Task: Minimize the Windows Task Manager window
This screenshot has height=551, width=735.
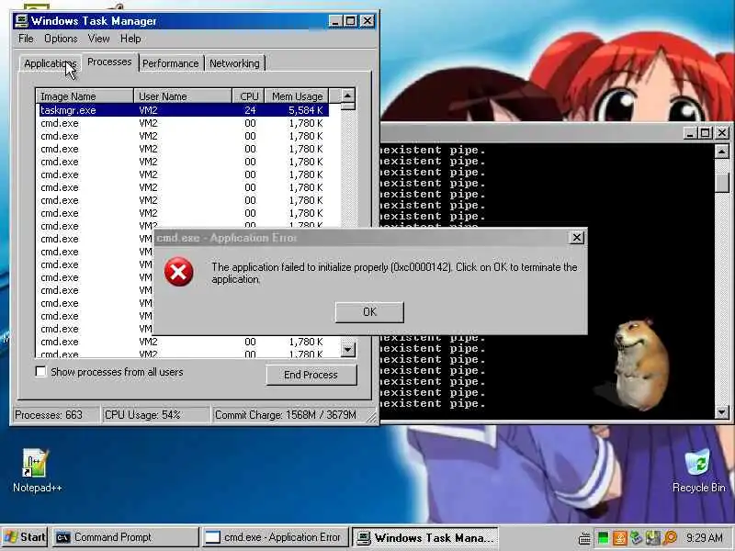Action: (x=334, y=21)
